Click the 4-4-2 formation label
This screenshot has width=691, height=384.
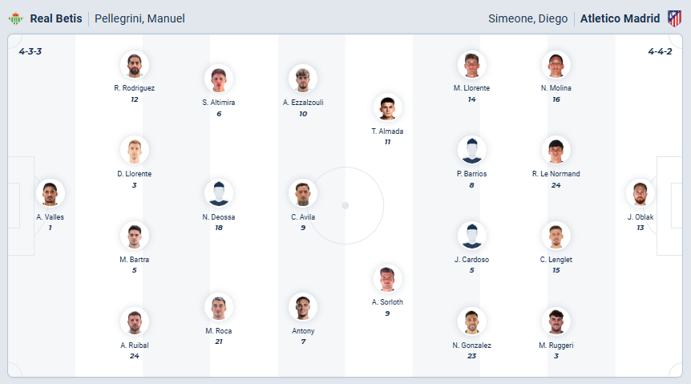[x=660, y=51]
